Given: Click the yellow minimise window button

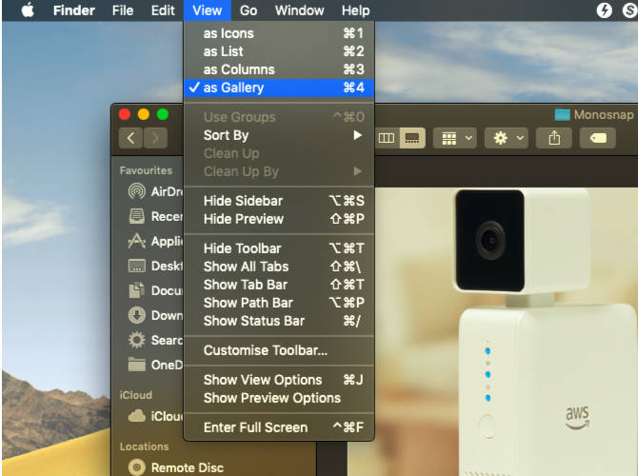Looking at the screenshot, I should coord(144,114).
